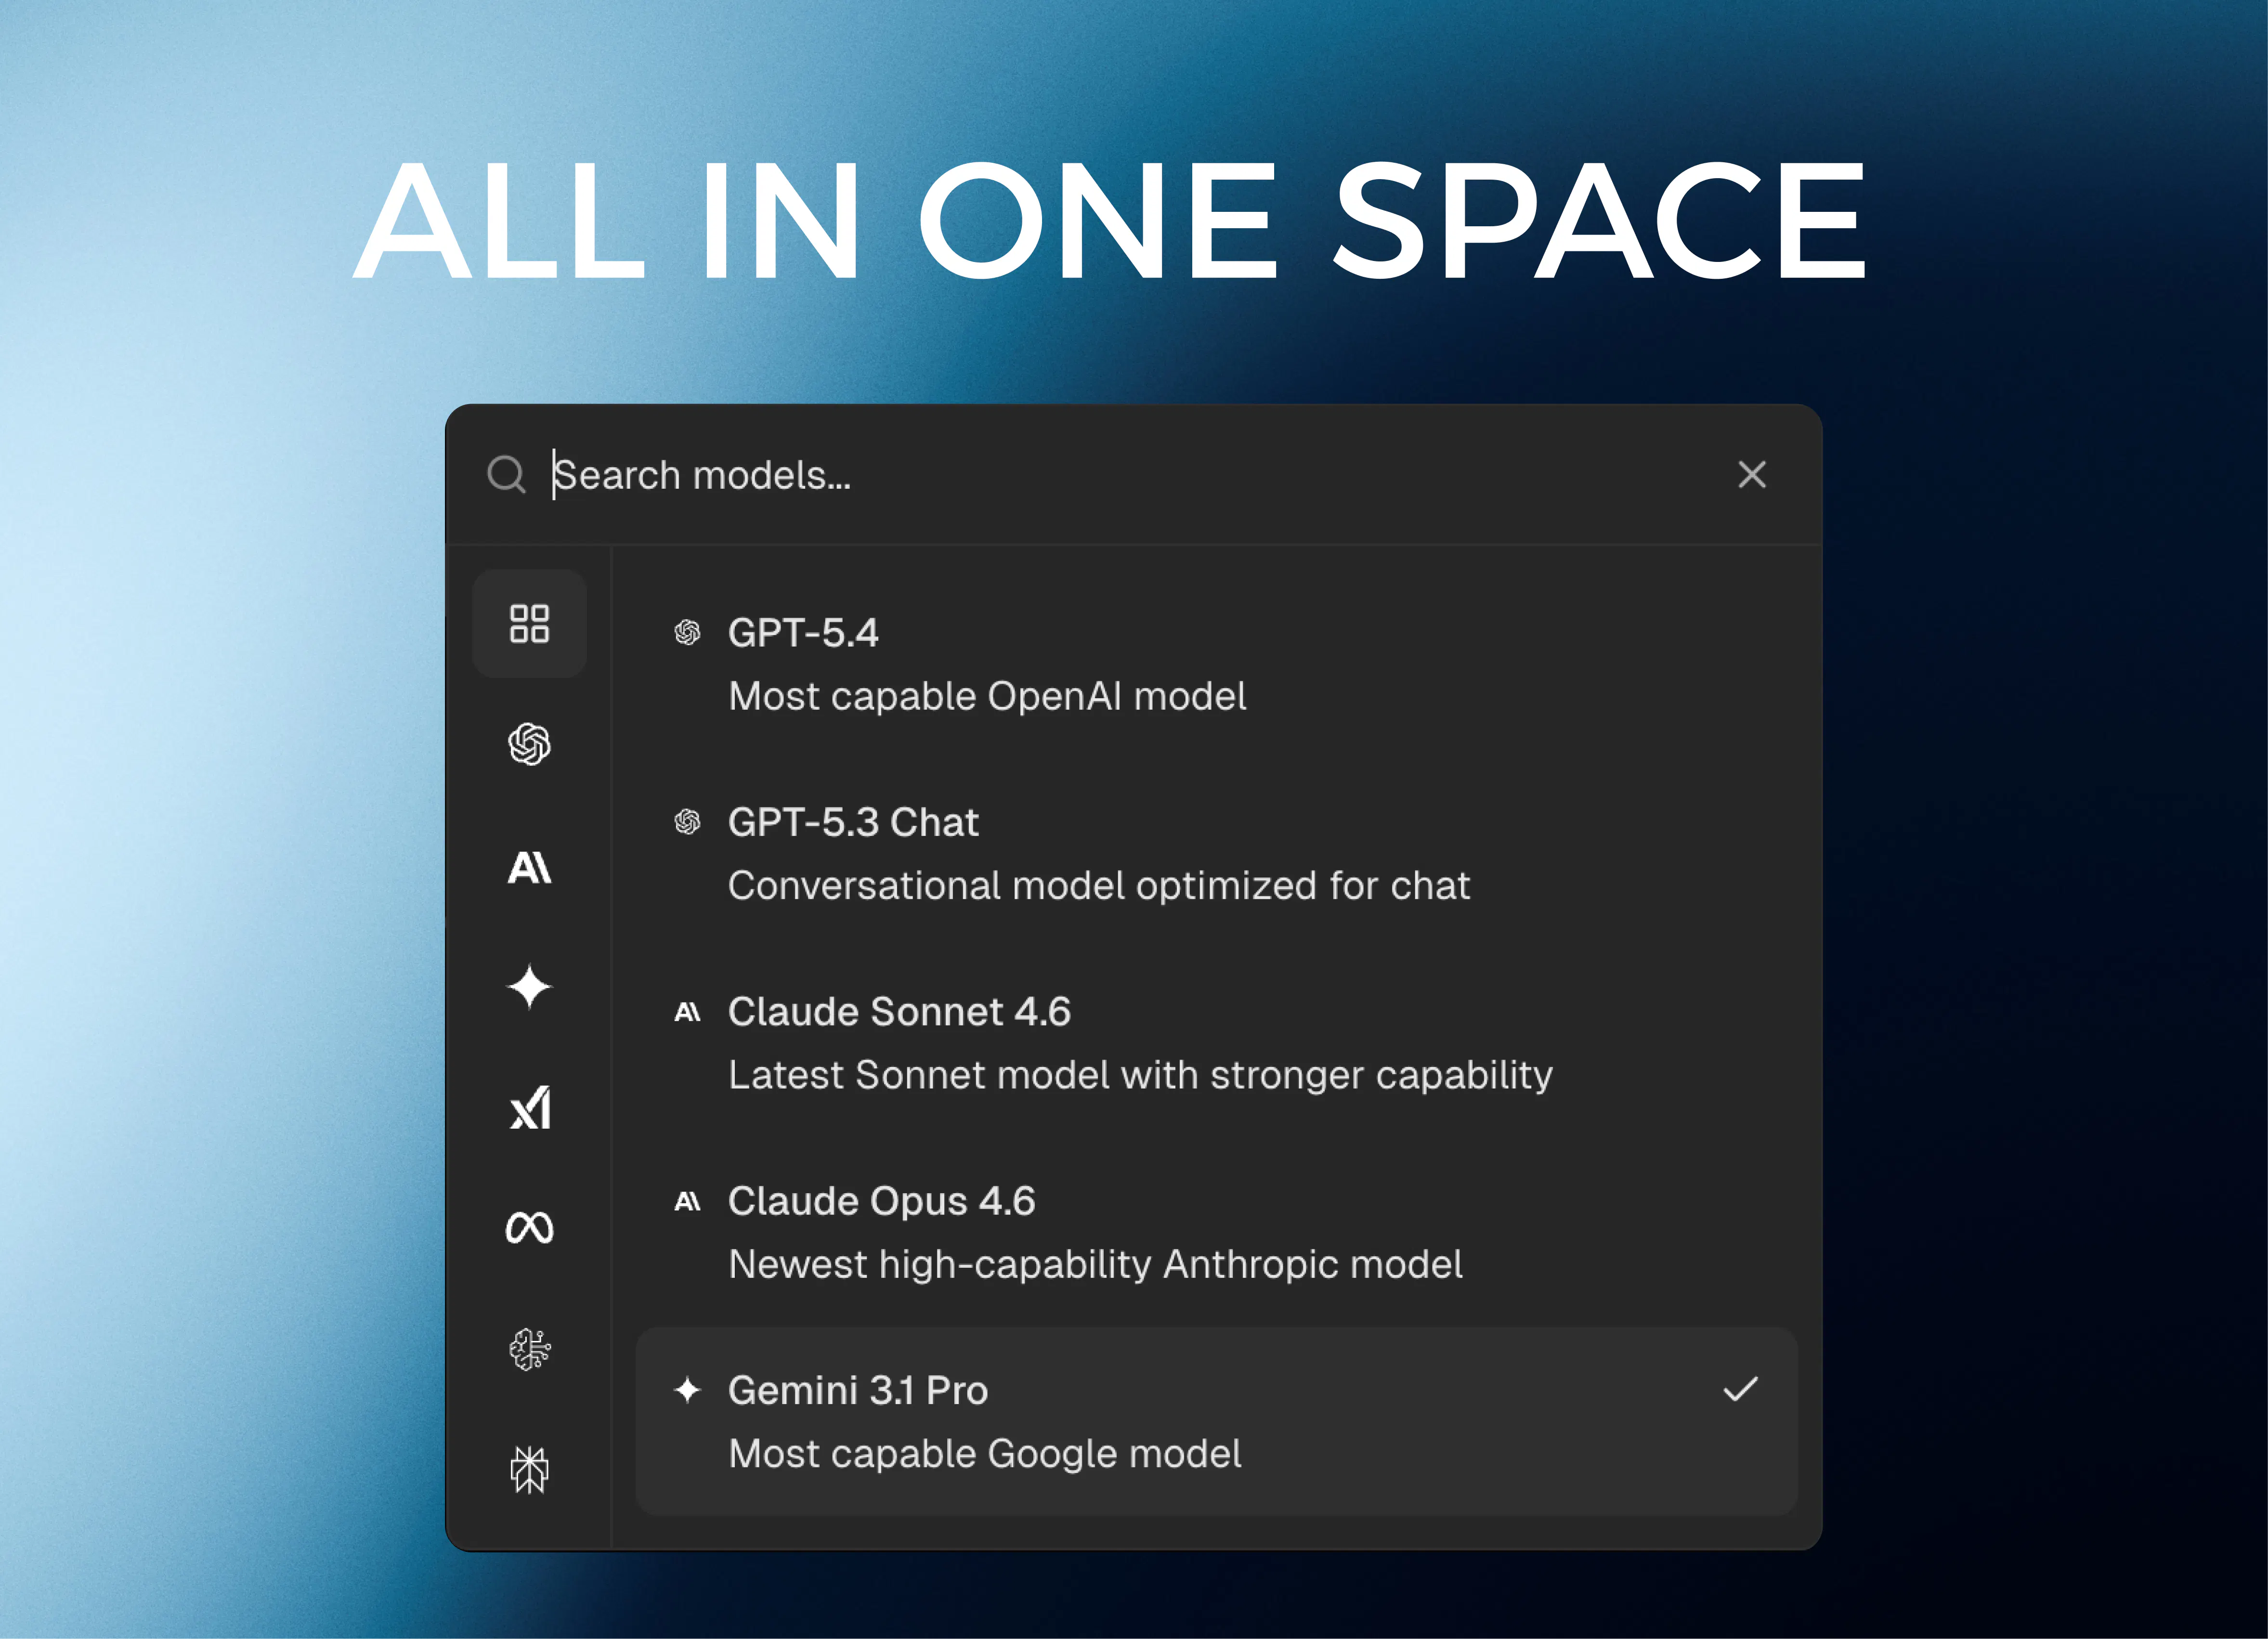The image size is (2268, 1639).
Task: Click 'Most capable OpenAI model' description
Action: coord(987,696)
